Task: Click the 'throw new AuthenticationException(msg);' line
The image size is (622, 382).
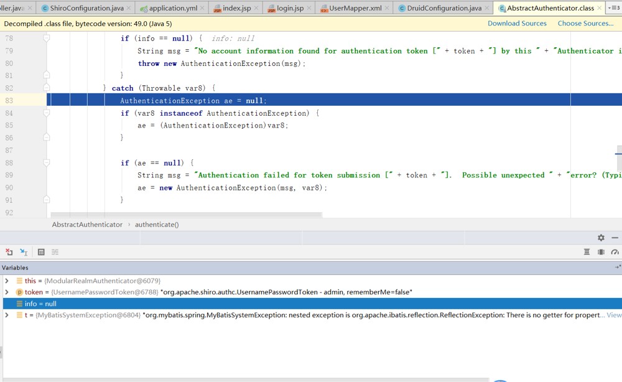Action: pyautogui.click(x=222, y=63)
